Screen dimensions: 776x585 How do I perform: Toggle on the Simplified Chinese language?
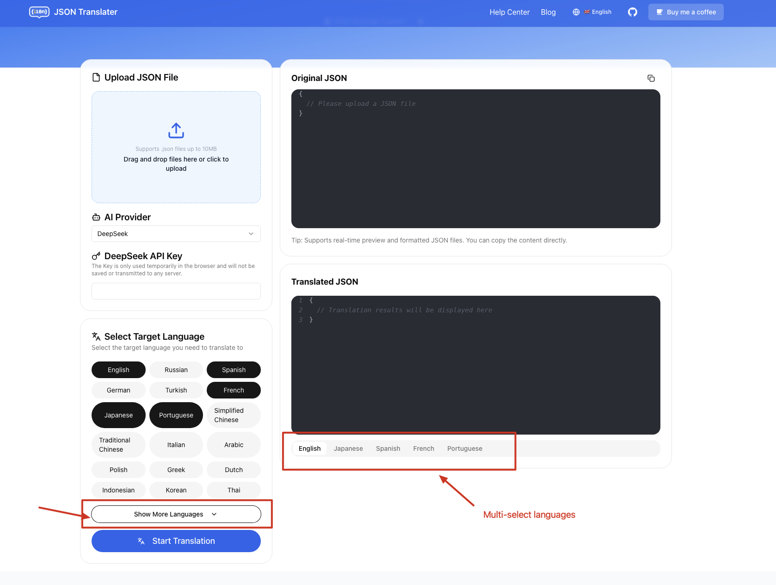coord(234,415)
